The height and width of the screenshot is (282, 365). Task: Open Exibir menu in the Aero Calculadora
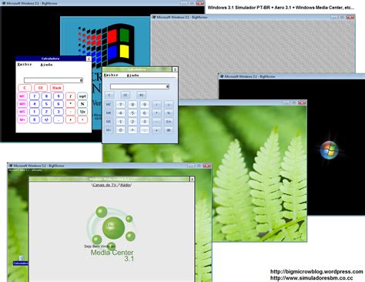[x=111, y=75]
